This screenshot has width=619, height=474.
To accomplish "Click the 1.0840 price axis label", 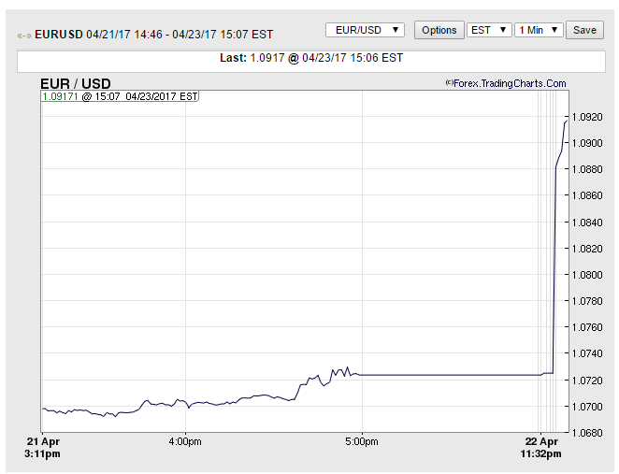I will (587, 223).
